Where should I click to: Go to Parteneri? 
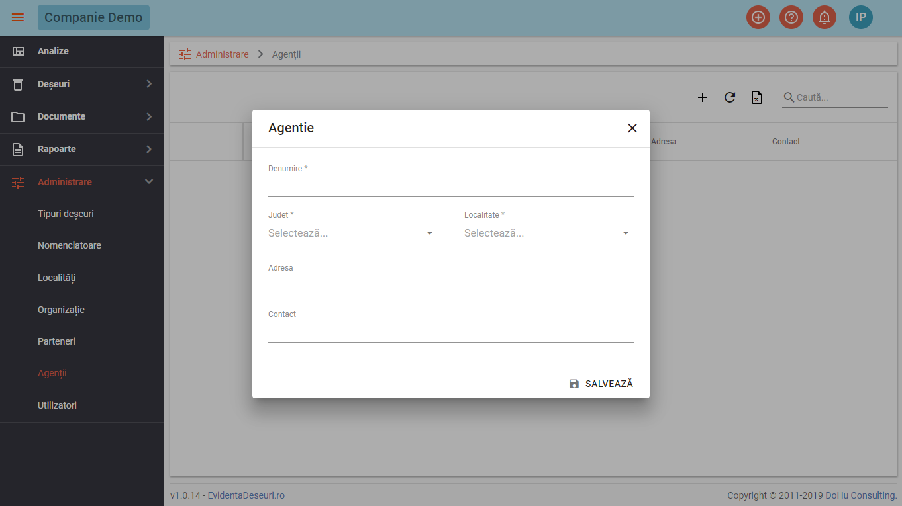(x=56, y=341)
